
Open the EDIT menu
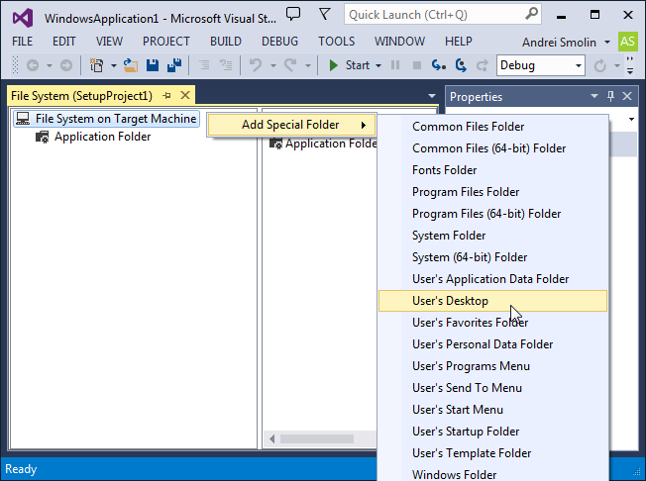point(63,42)
